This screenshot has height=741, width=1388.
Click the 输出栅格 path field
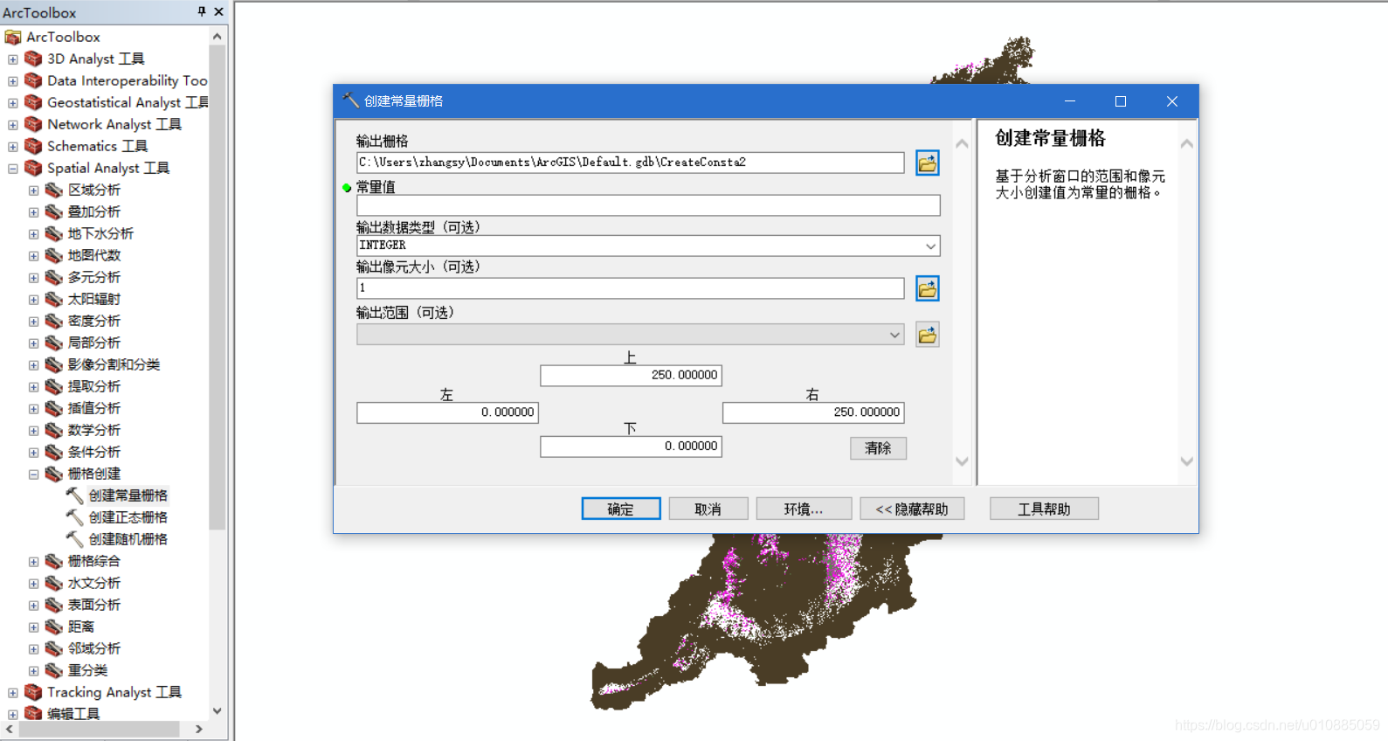pos(630,163)
